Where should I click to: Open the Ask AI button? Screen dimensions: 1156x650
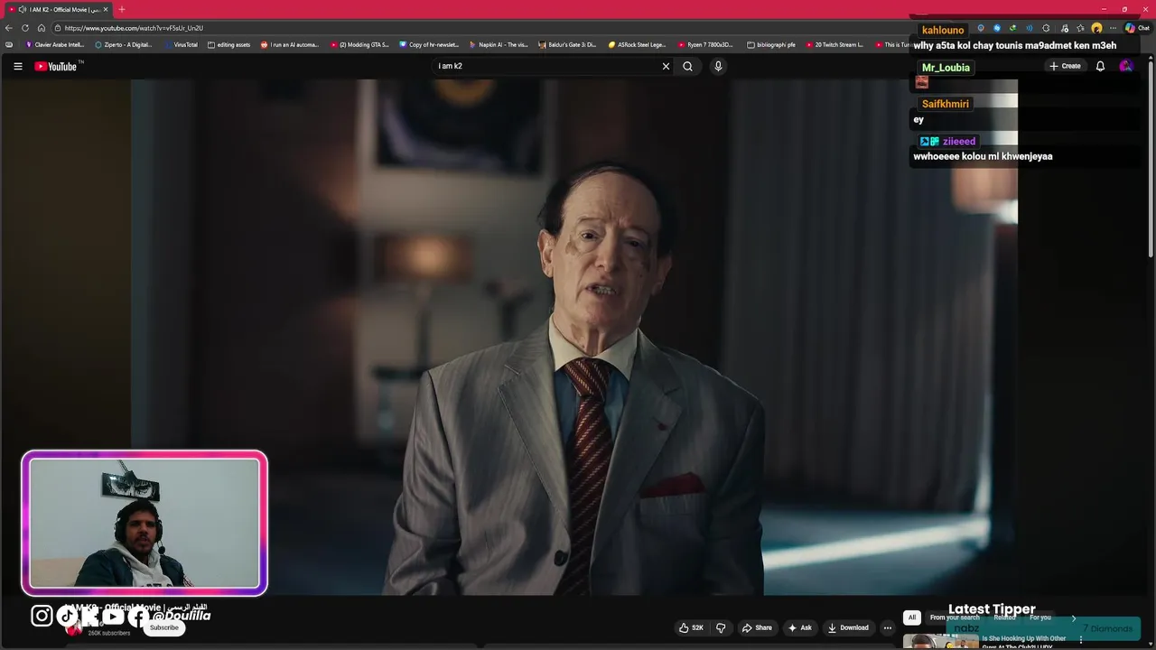800,627
